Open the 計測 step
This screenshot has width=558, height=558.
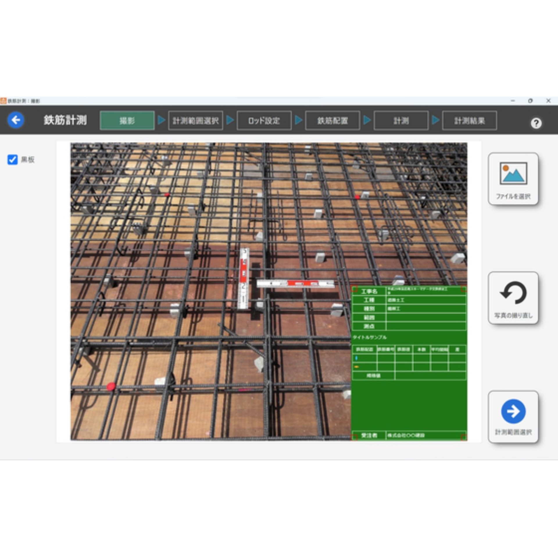tap(401, 120)
